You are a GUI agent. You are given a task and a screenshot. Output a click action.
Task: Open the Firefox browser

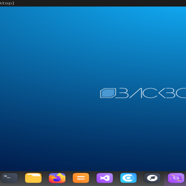(57, 178)
